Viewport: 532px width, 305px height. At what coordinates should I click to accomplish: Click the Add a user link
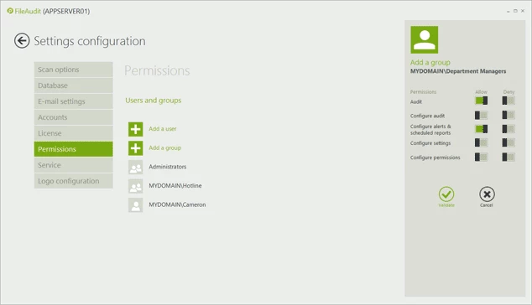pos(163,129)
